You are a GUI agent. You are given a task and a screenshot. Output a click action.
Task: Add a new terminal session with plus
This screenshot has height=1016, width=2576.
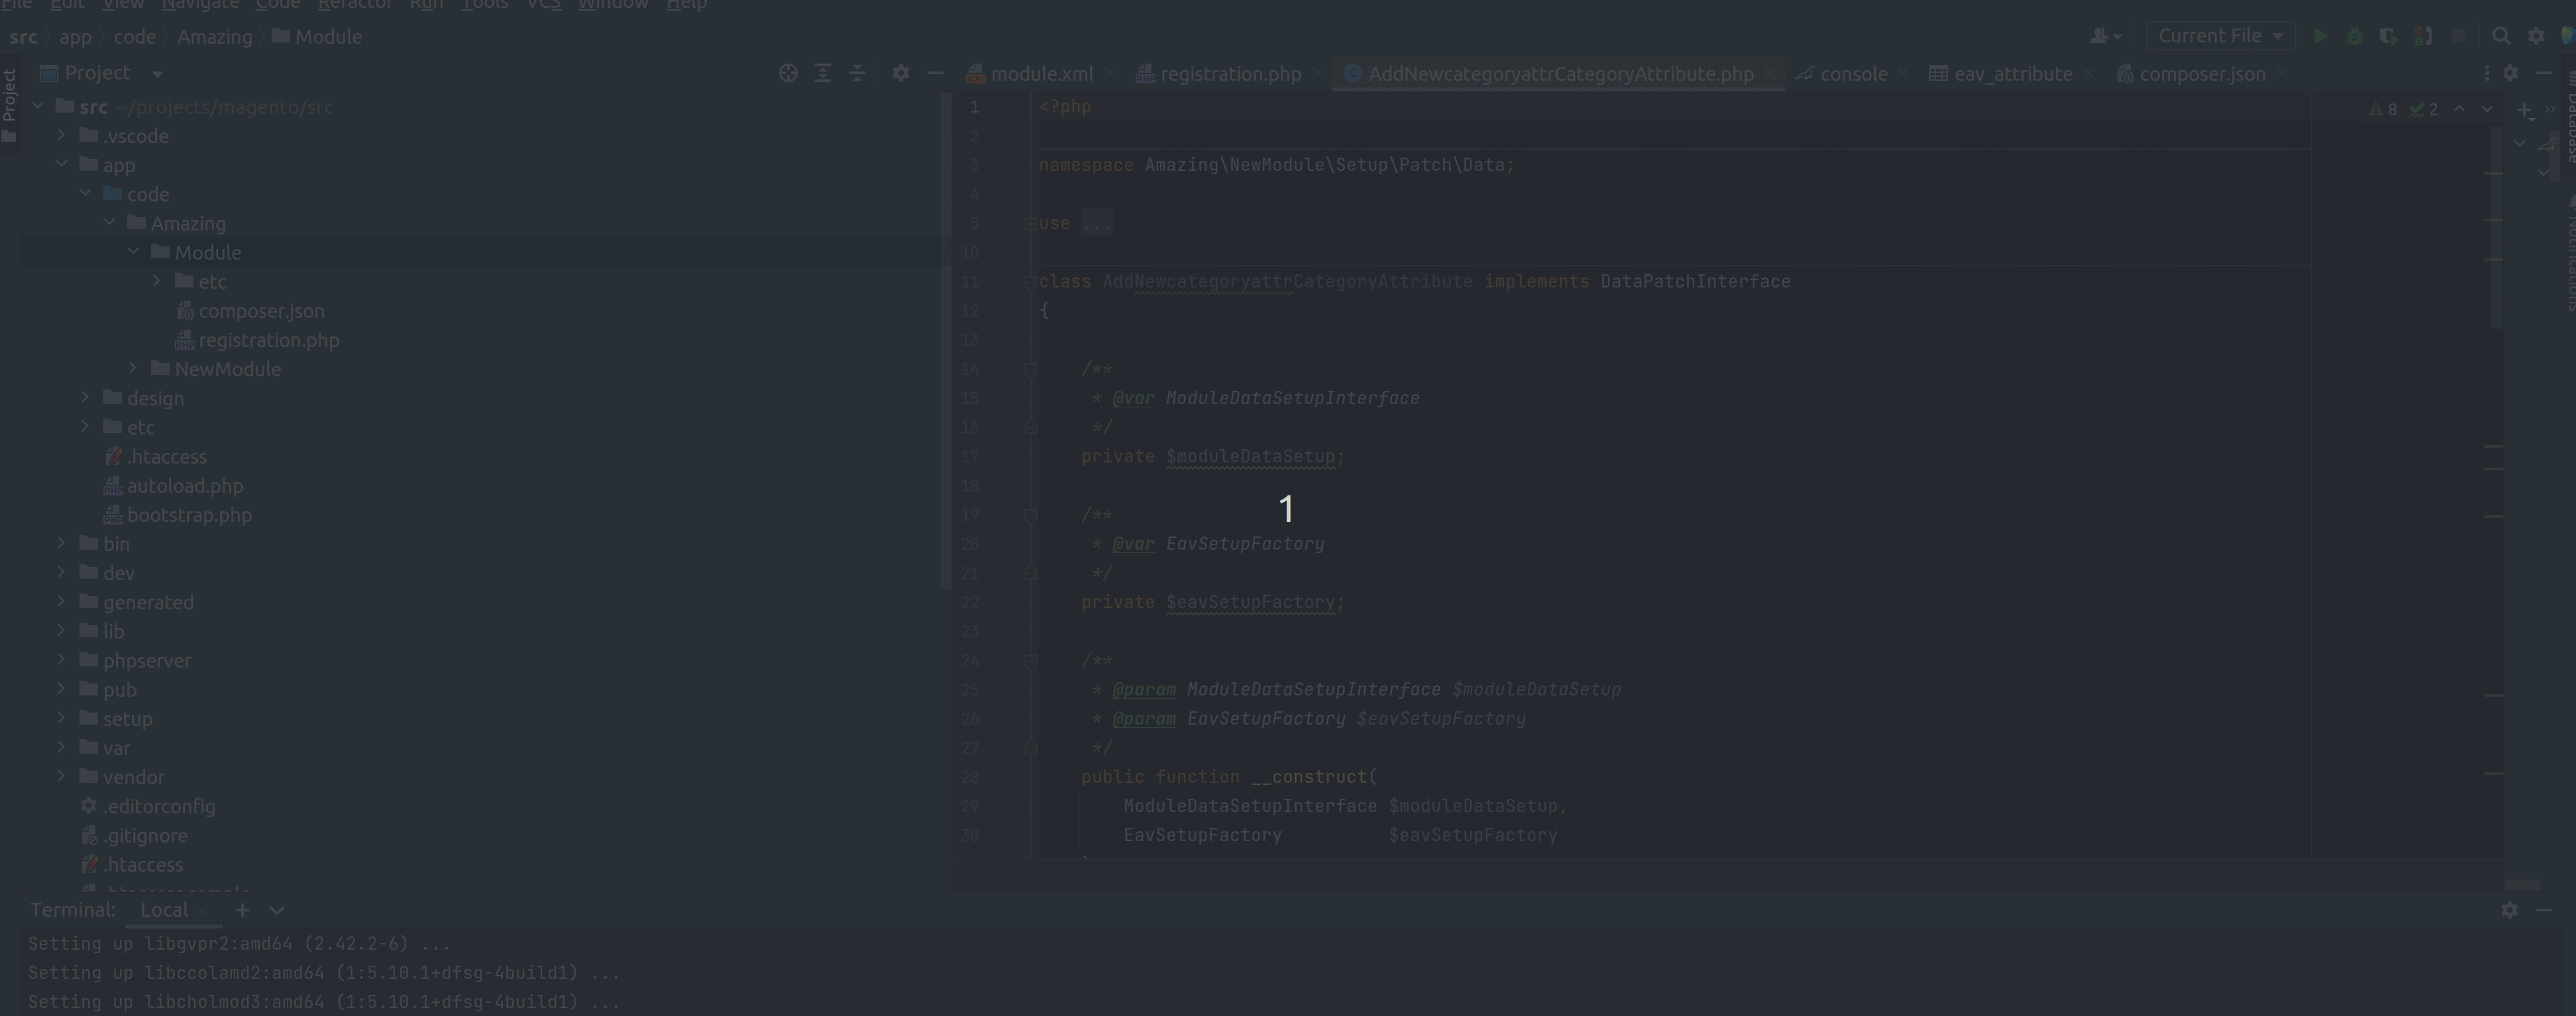click(x=242, y=910)
